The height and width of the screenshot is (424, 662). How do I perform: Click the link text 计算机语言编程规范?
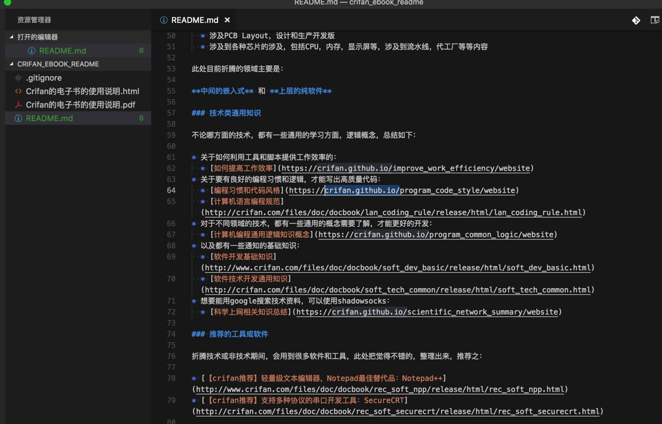point(247,202)
